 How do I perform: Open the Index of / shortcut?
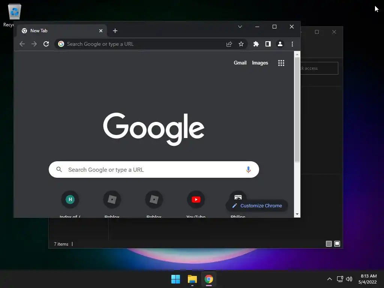click(70, 204)
